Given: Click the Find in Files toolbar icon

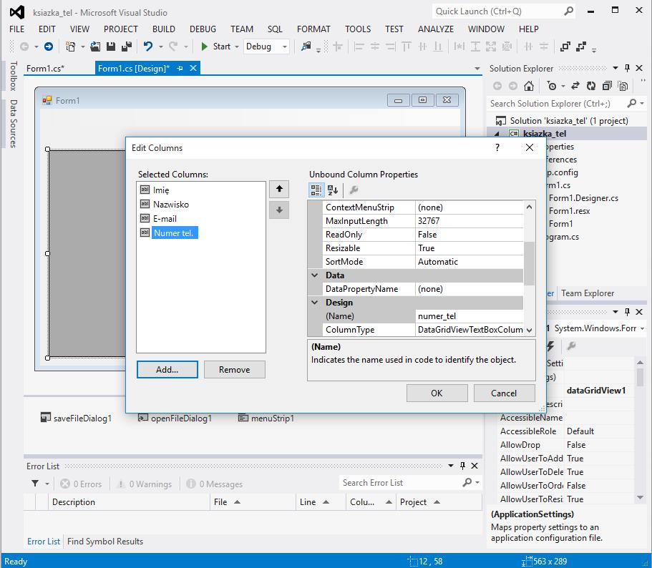Looking at the screenshot, I should coord(306,46).
